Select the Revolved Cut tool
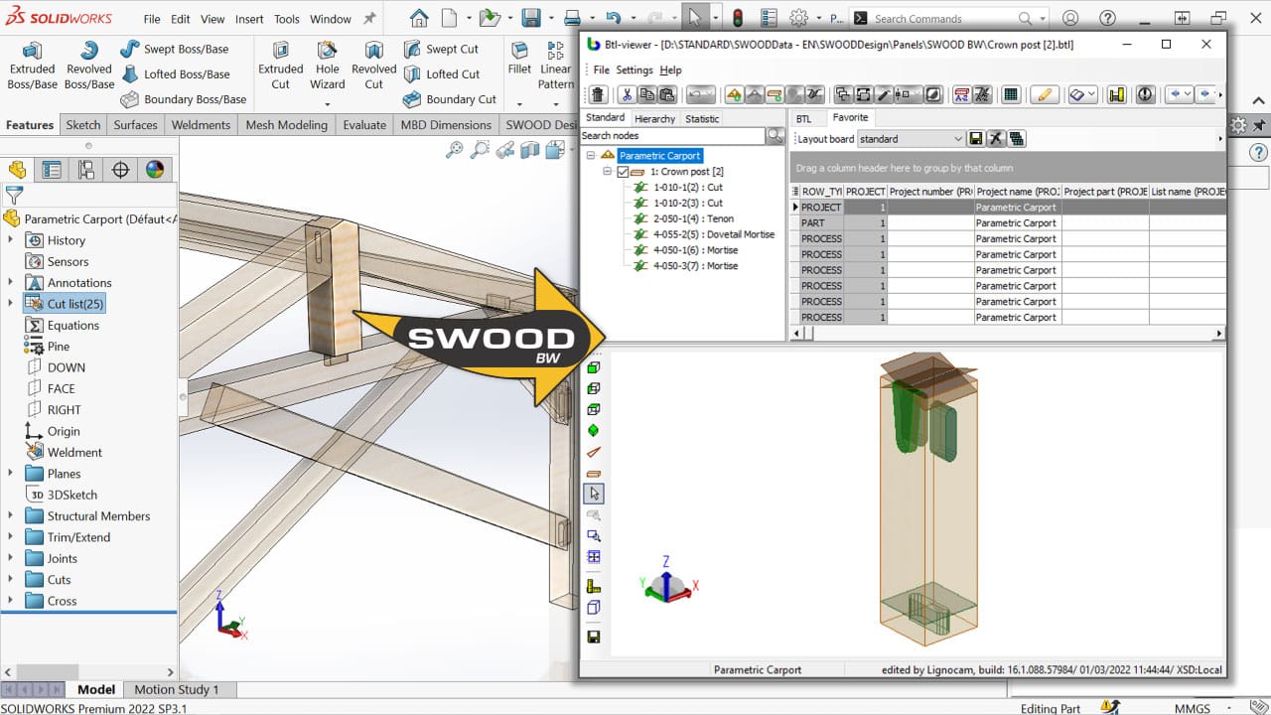 point(373,67)
